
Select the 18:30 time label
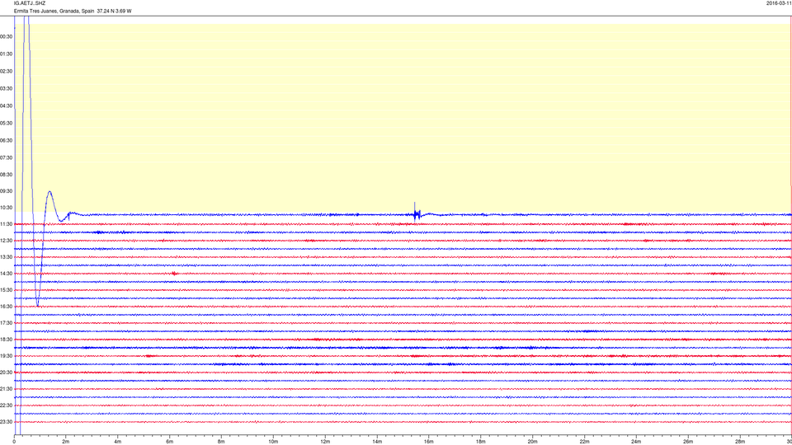click(x=6, y=340)
